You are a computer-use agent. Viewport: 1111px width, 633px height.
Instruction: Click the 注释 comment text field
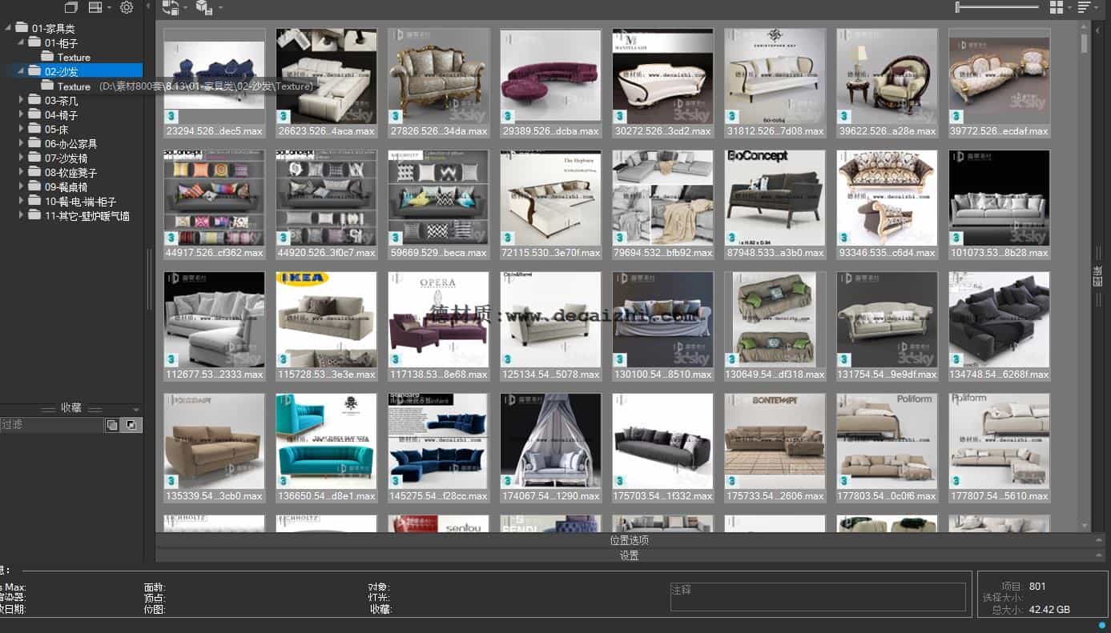point(817,597)
